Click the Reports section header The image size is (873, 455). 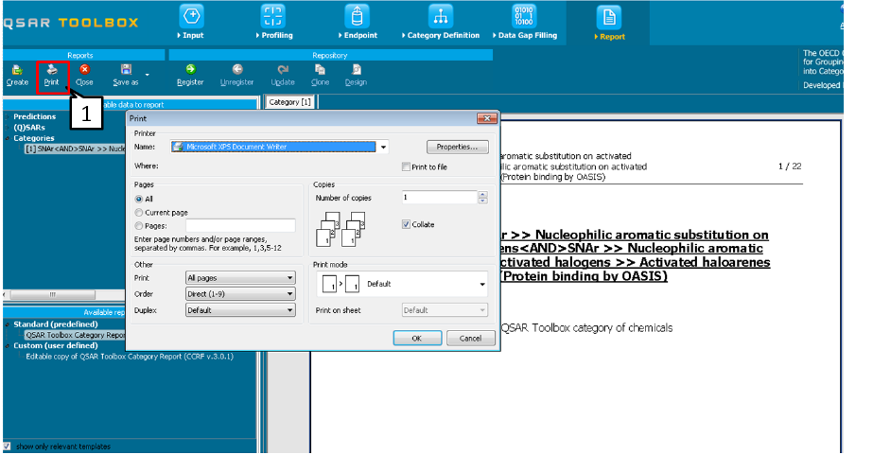(83, 55)
